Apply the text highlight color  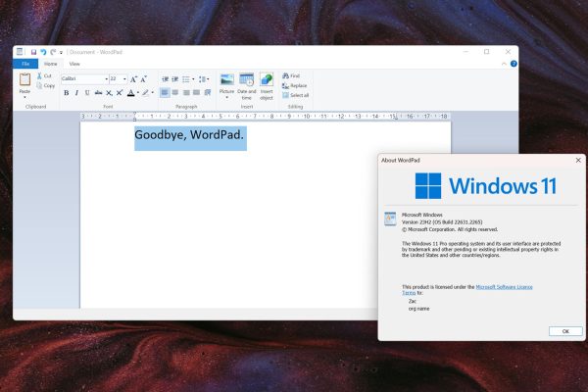(145, 93)
